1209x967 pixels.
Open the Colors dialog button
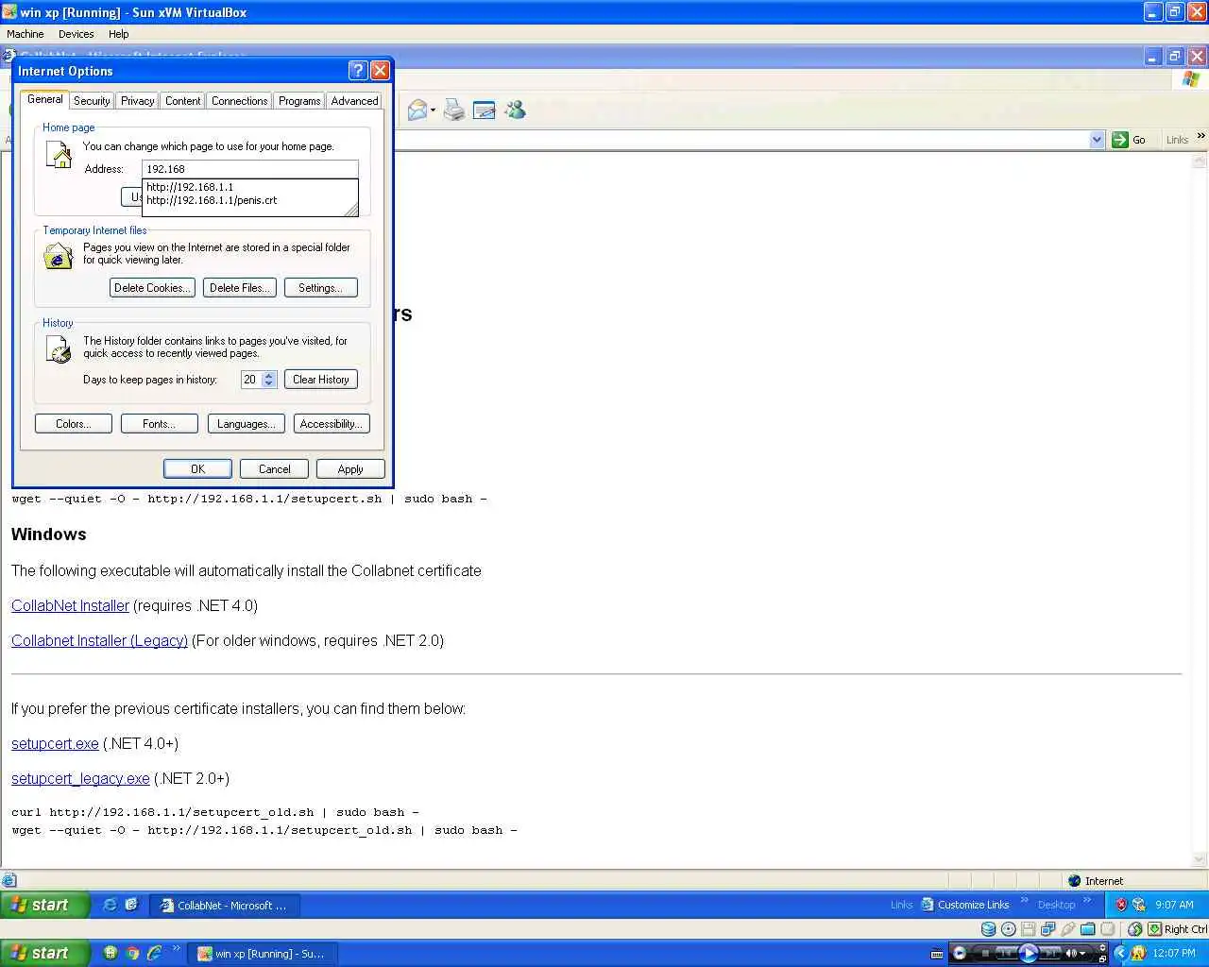pyautogui.click(x=73, y=424)
